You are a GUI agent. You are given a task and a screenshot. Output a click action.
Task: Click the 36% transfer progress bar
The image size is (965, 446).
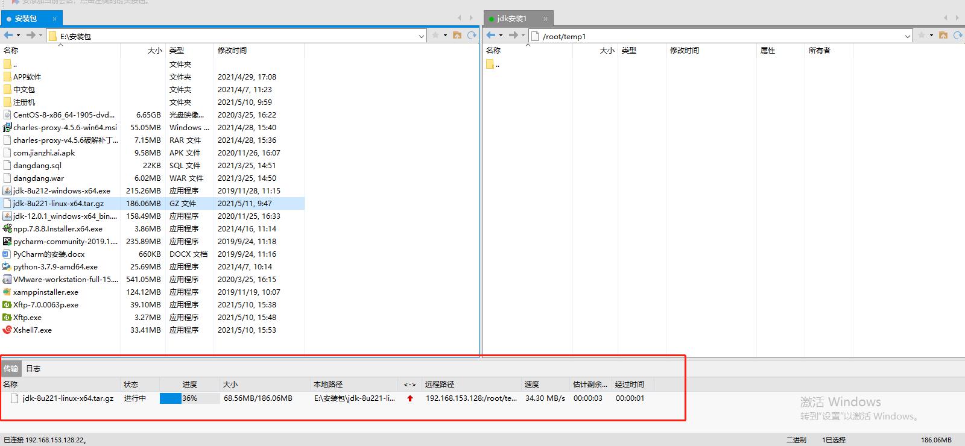[x=189, y=398]
